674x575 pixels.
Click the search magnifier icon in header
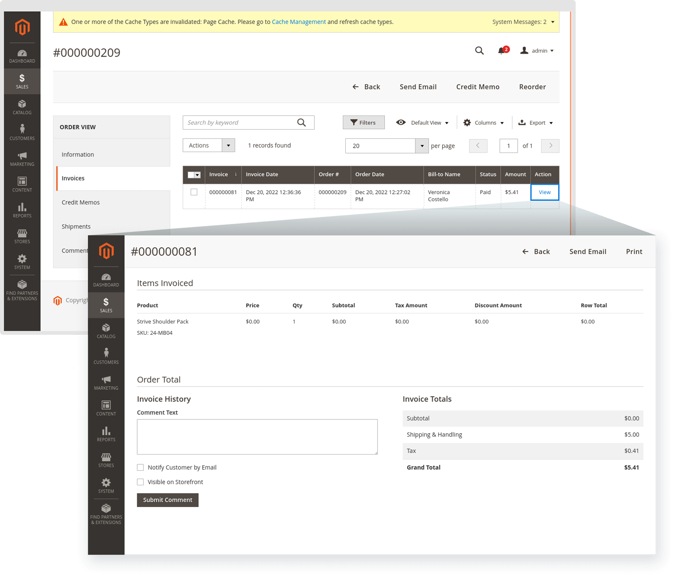pyautogui.click(x=479, y=51)
